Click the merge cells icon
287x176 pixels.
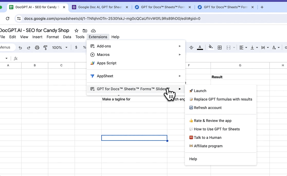[228, 48]
